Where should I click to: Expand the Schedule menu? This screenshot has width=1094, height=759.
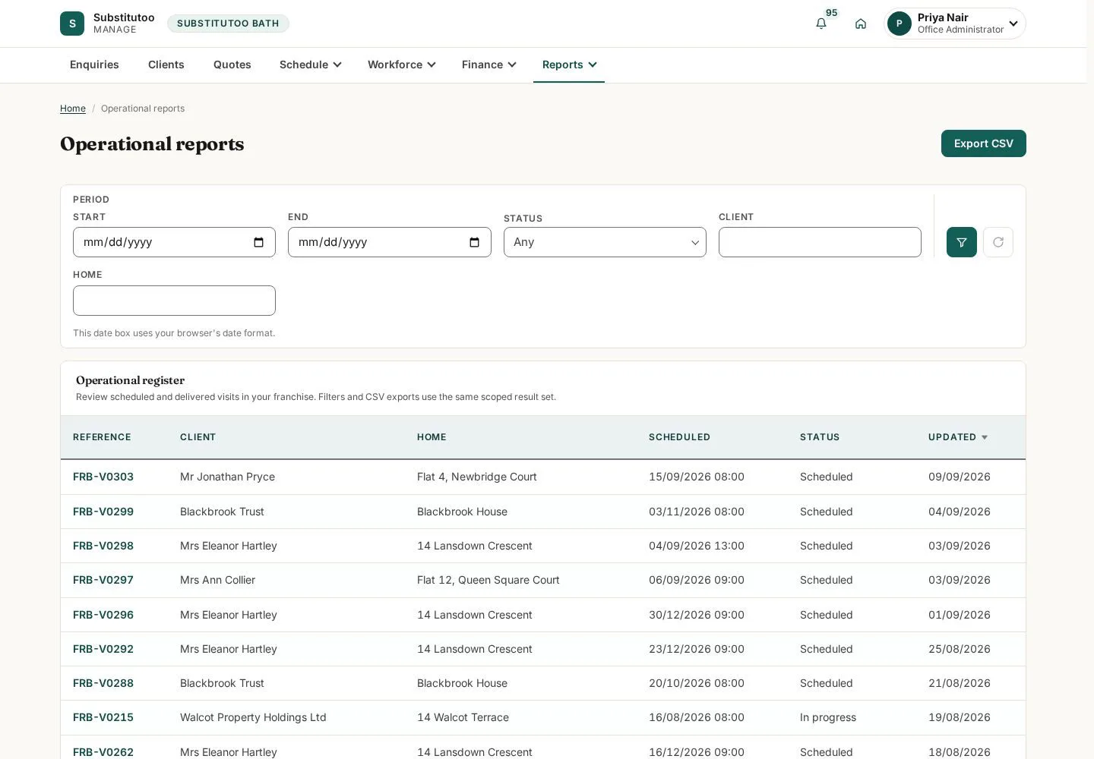tap(310, 65)
